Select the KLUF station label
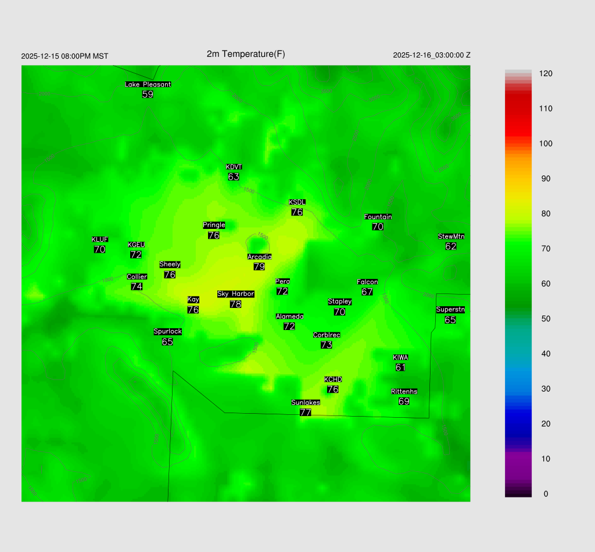The image size is (595, 552). (x=99, y=239)
